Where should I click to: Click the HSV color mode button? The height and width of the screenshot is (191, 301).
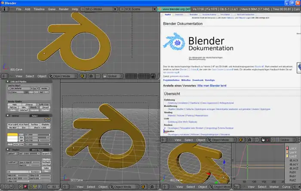pos(15,144)
